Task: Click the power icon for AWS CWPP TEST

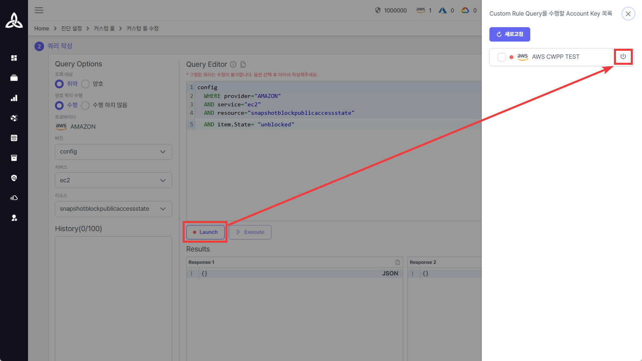Action: click(623, 56)
